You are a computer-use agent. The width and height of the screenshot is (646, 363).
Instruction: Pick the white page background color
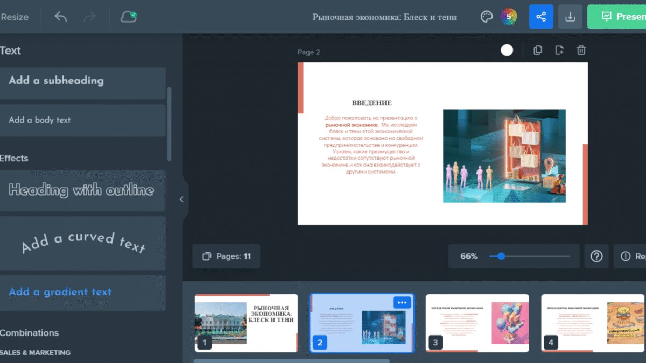pos(507,50)
